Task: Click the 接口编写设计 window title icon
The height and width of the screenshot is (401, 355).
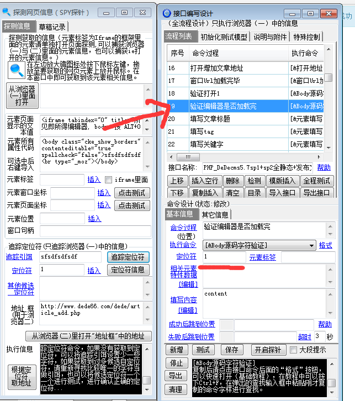Action: coord(167,13)
